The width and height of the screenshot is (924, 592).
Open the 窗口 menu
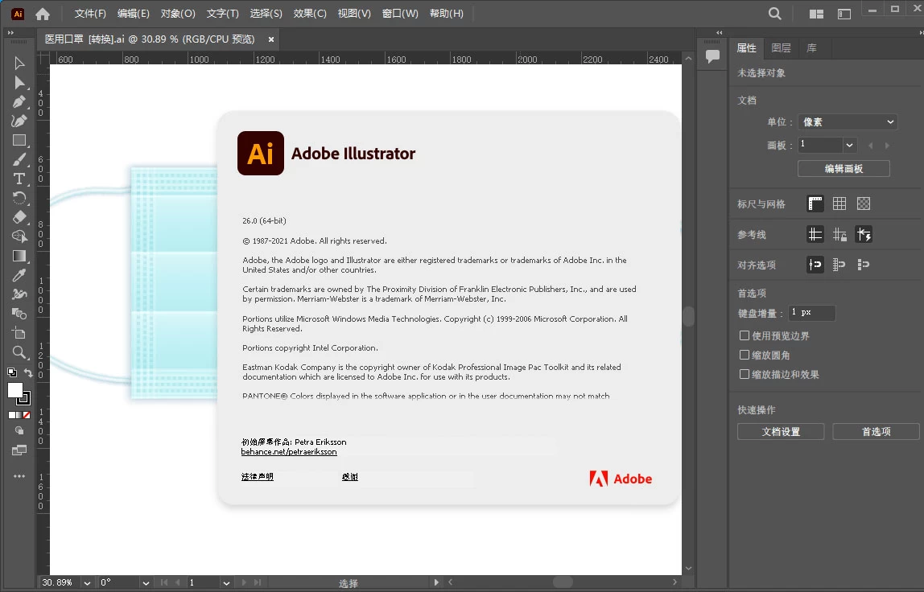click(x=400, y=13)
